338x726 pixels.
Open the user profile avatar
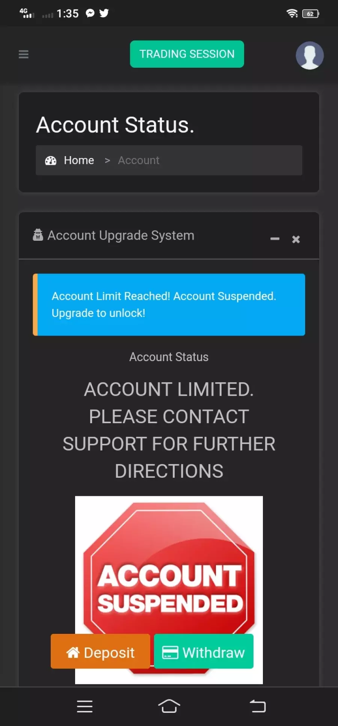pos(309,55)
